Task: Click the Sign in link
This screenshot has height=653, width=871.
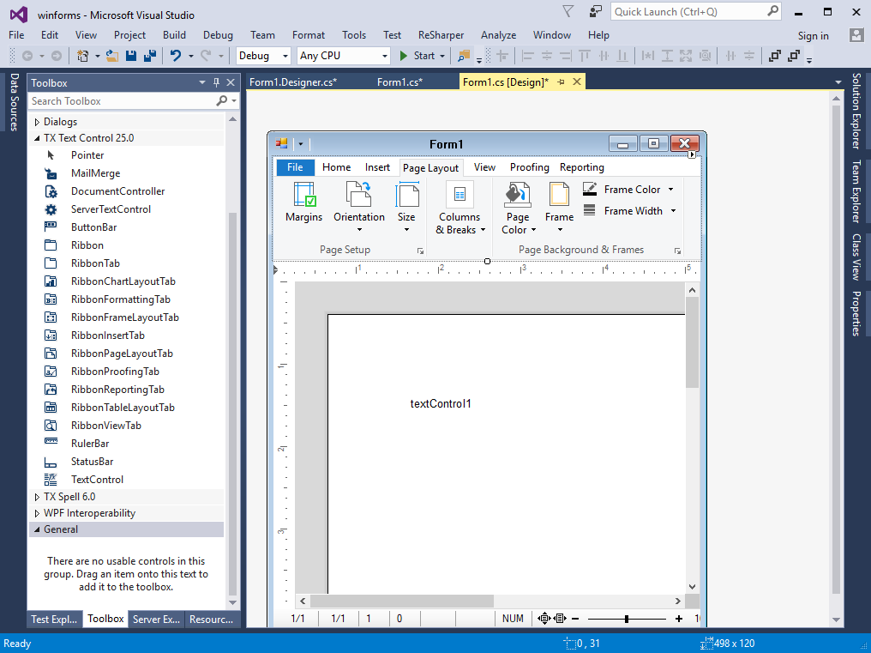Action: tap(813, 36)
